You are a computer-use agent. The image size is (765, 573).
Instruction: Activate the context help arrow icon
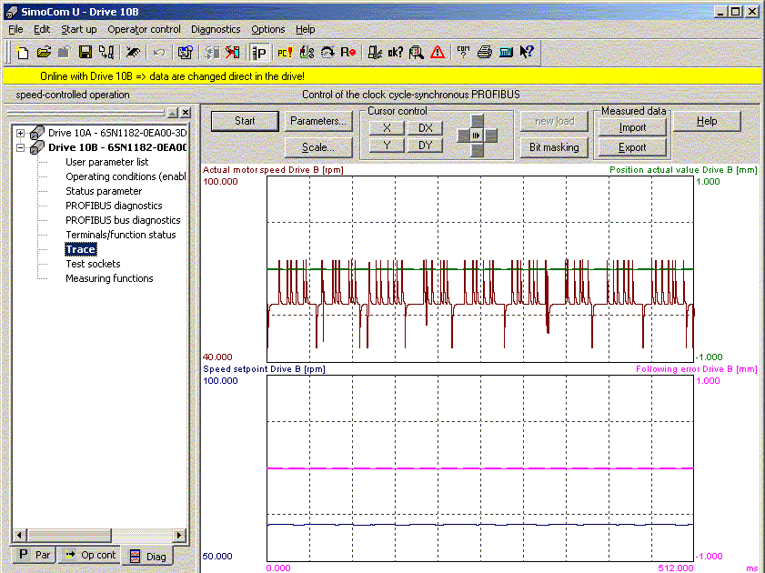pyautogui.click(x=527, y=52)
